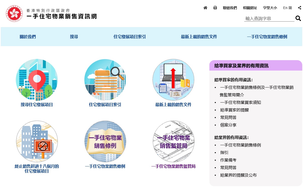
Task: Open 相關網址 link
Action: [250, 8]
